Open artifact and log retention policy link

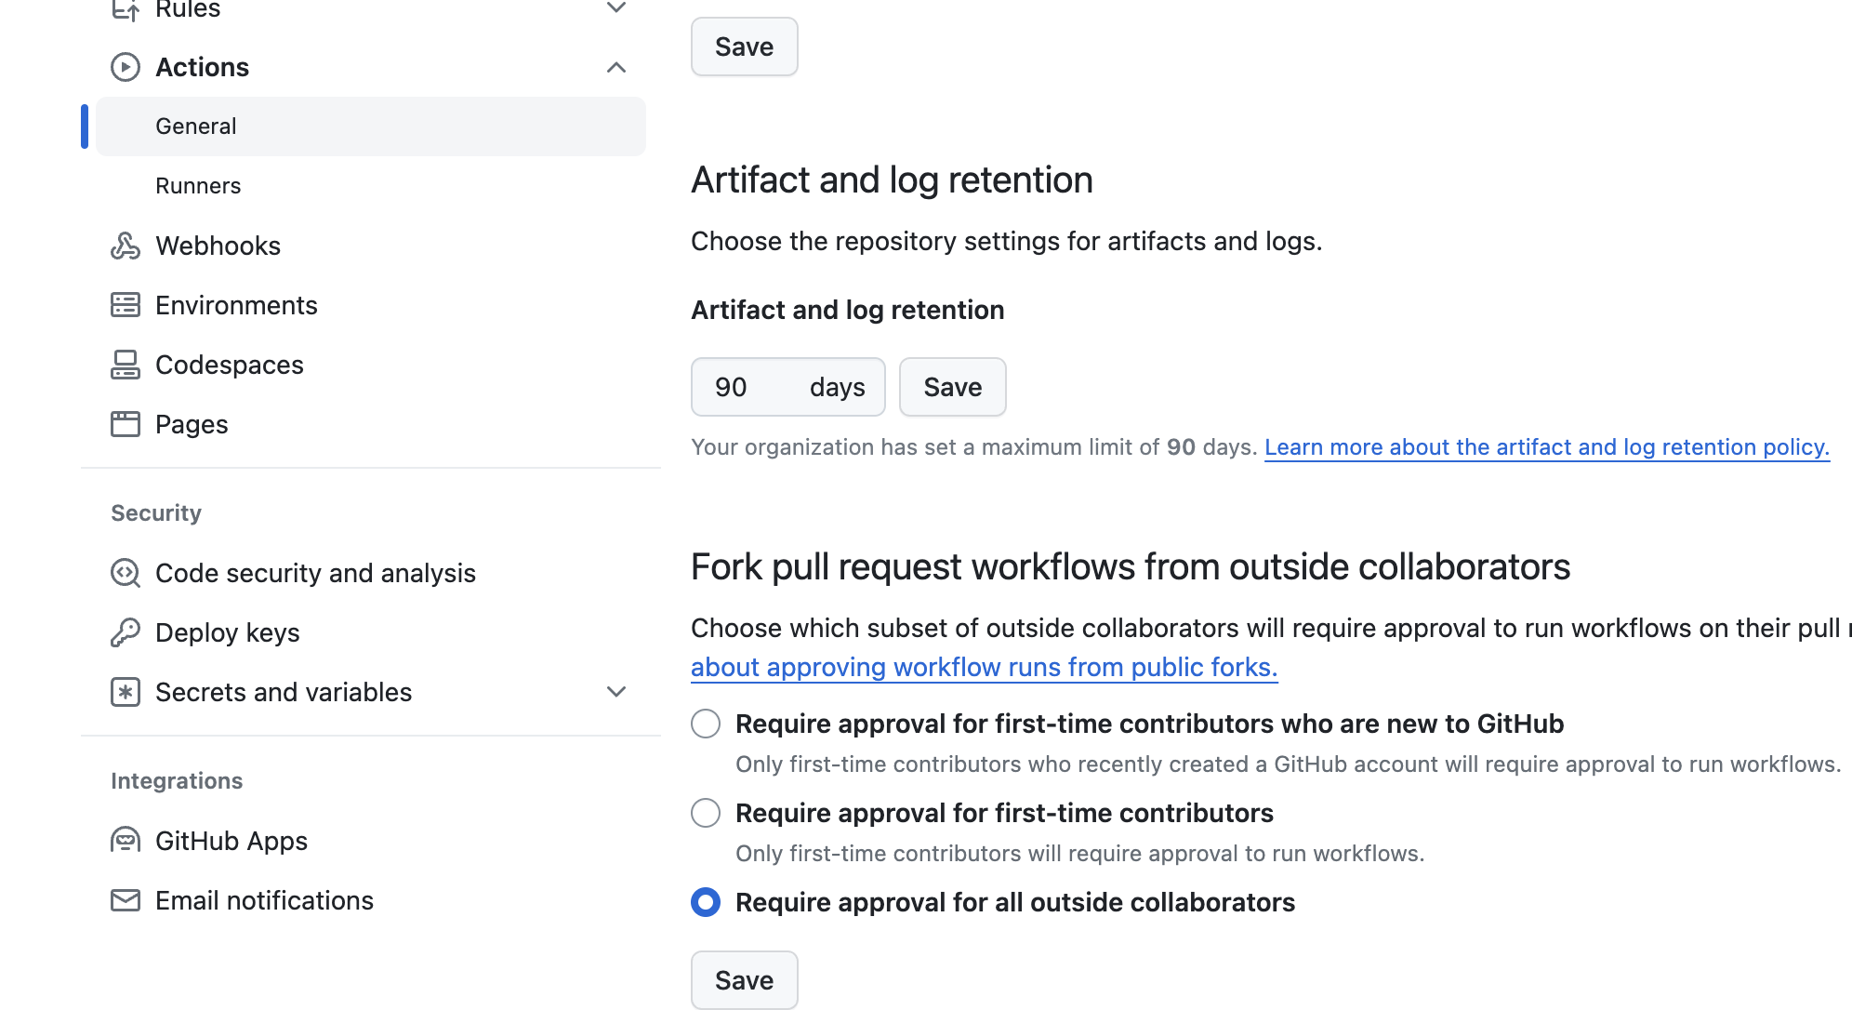1547,447
